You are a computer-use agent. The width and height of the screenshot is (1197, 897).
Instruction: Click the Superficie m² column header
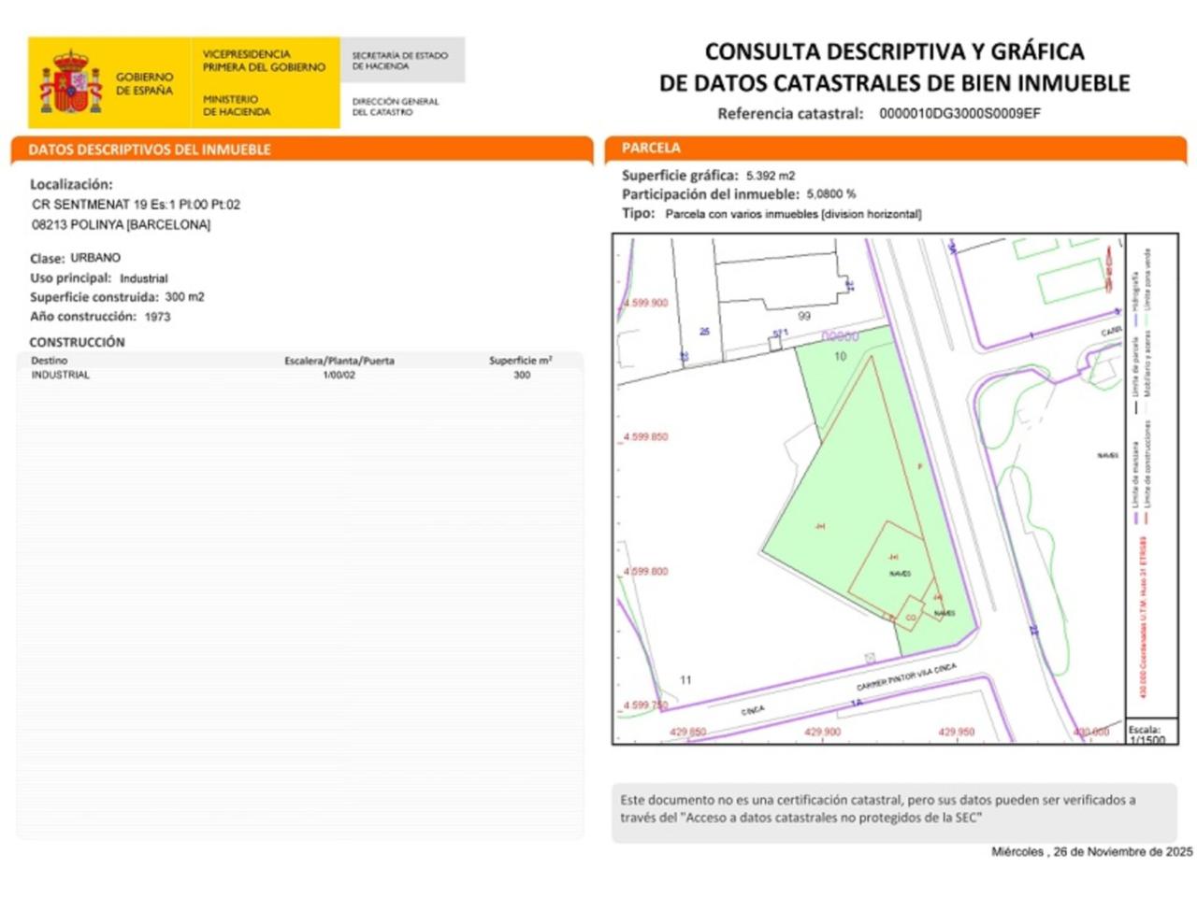pos(520,361)
